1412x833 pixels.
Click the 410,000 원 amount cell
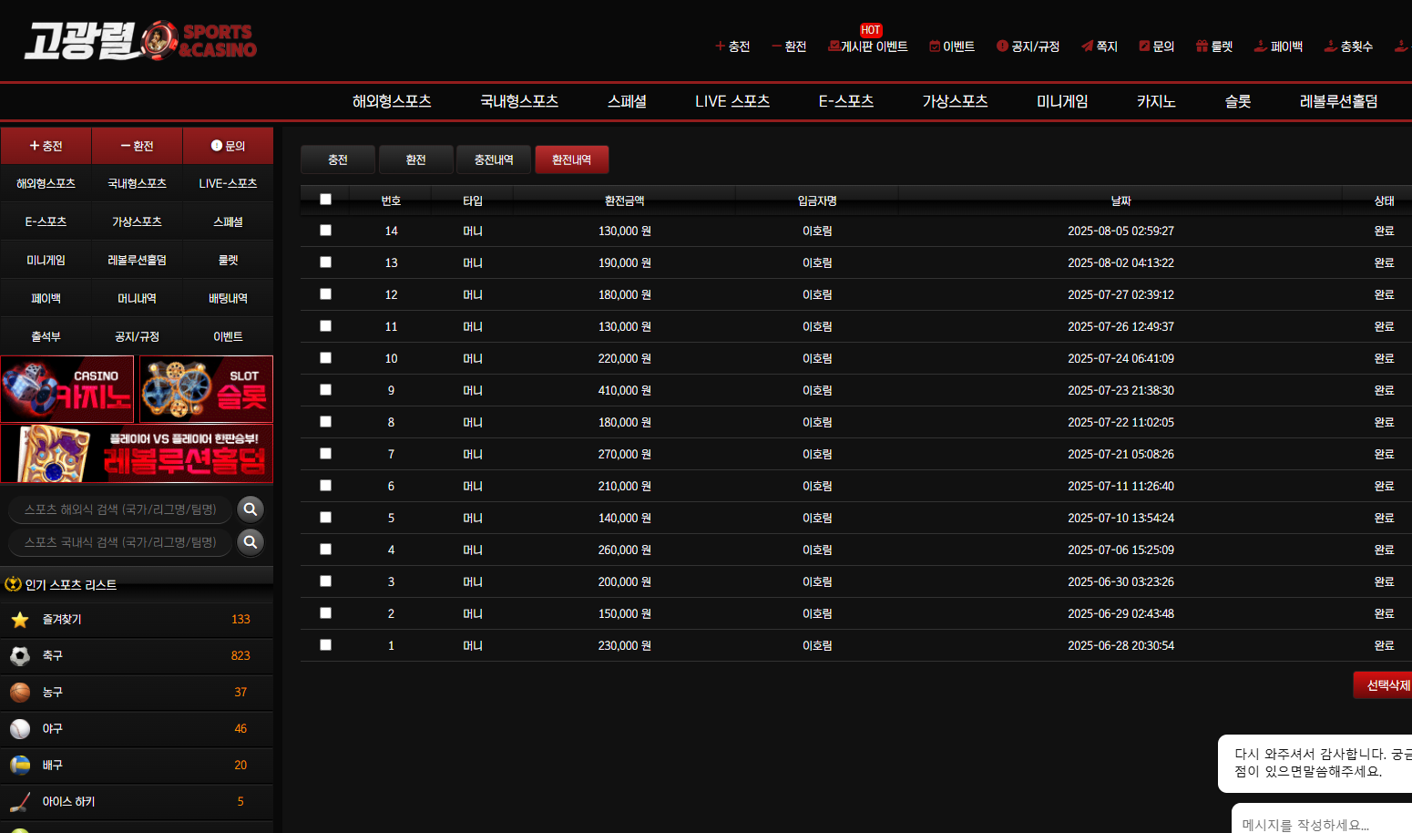point(624,390)
